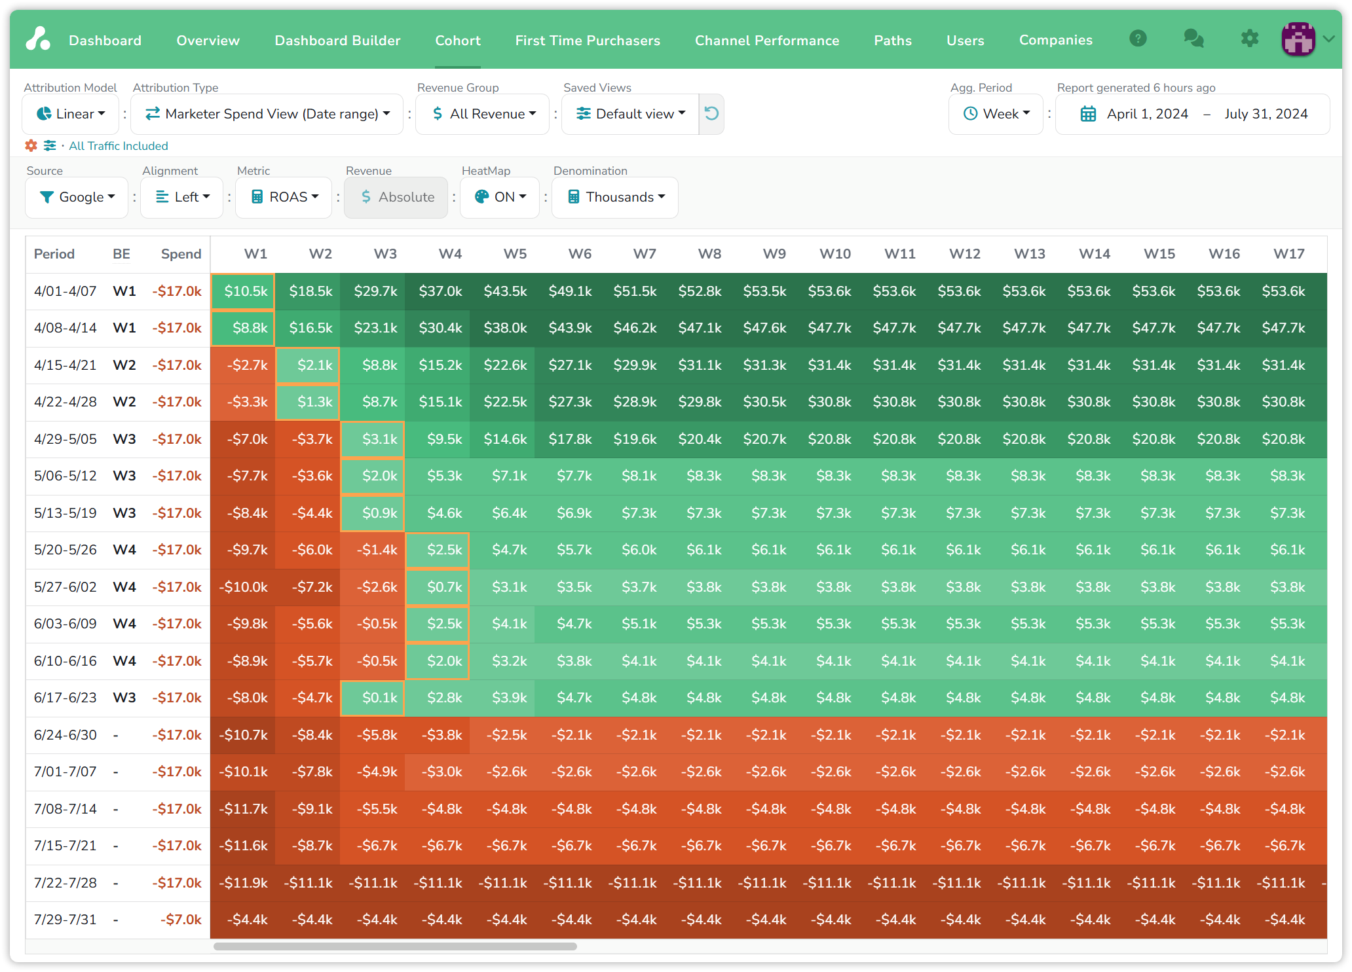Screen dimensions: 1352x972
Task: Go to the Dashboard tab
Action: coord(105,41)
